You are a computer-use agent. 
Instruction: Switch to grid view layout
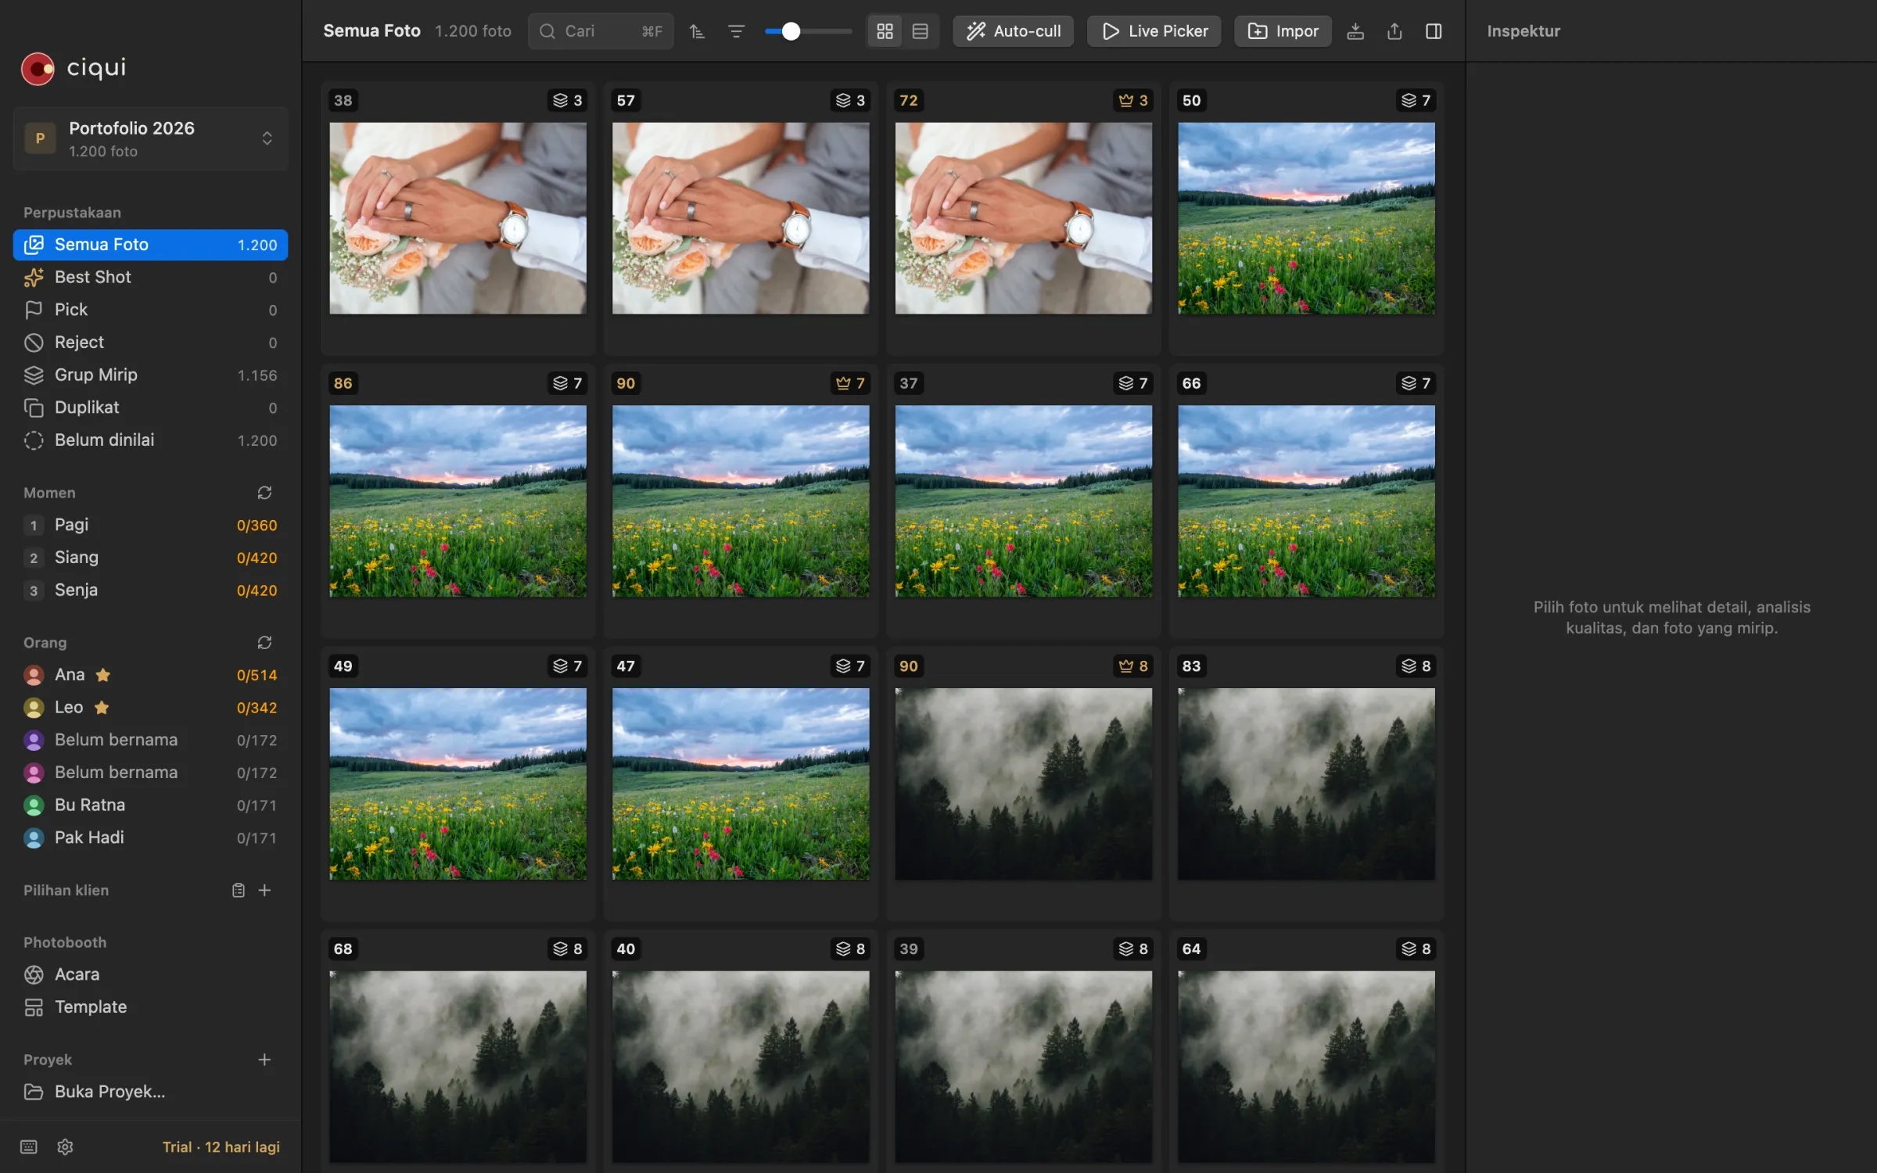point(885,31)
